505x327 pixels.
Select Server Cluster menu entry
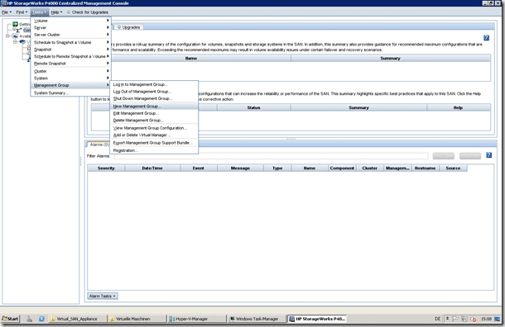(70, 35)
